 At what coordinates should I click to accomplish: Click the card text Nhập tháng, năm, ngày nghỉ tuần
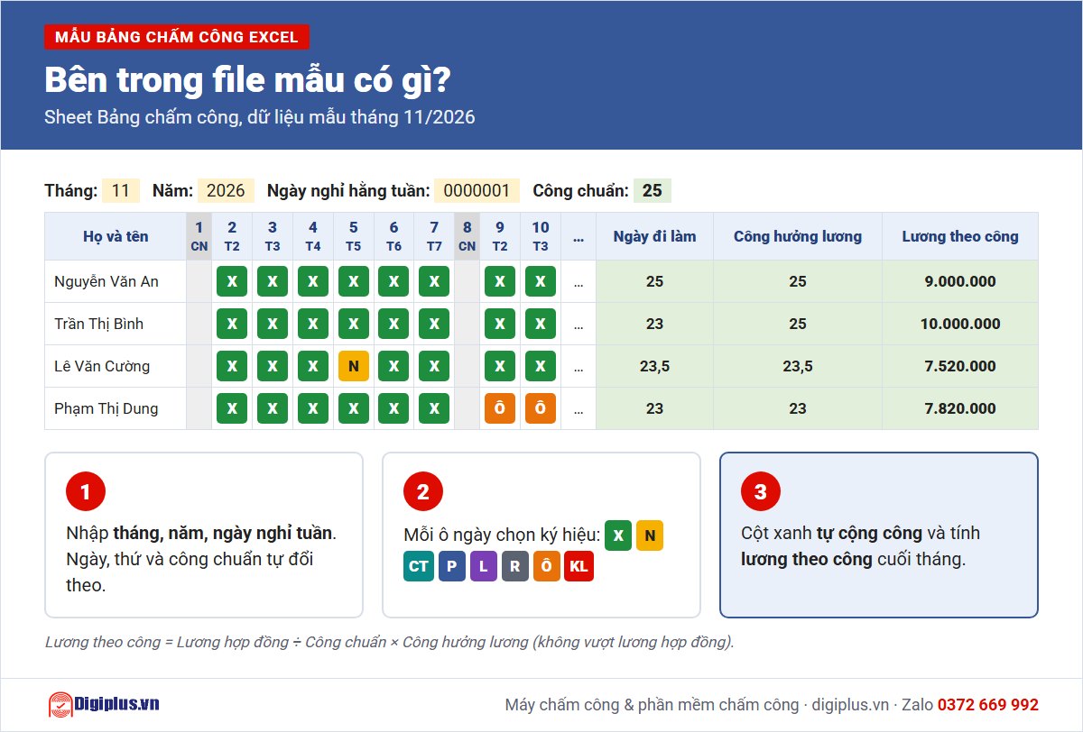pyautogui.click(x=201, y=533)
